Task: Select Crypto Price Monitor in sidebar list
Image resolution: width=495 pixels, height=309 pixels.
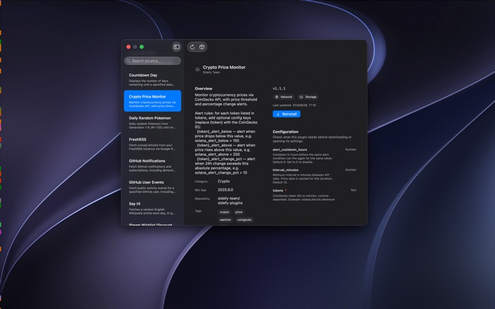Action: (152, 101)
